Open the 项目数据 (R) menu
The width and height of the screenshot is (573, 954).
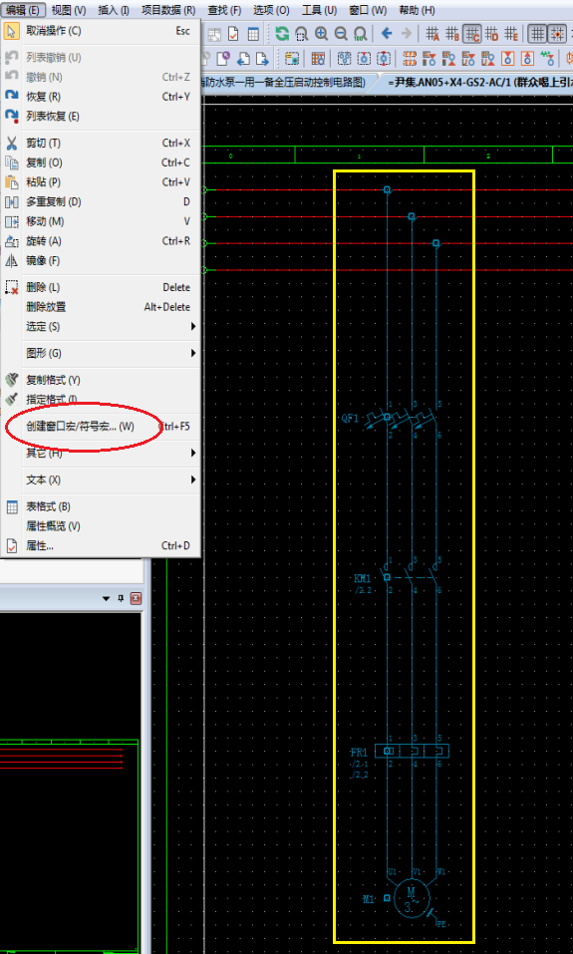click(x=168, y=10)
